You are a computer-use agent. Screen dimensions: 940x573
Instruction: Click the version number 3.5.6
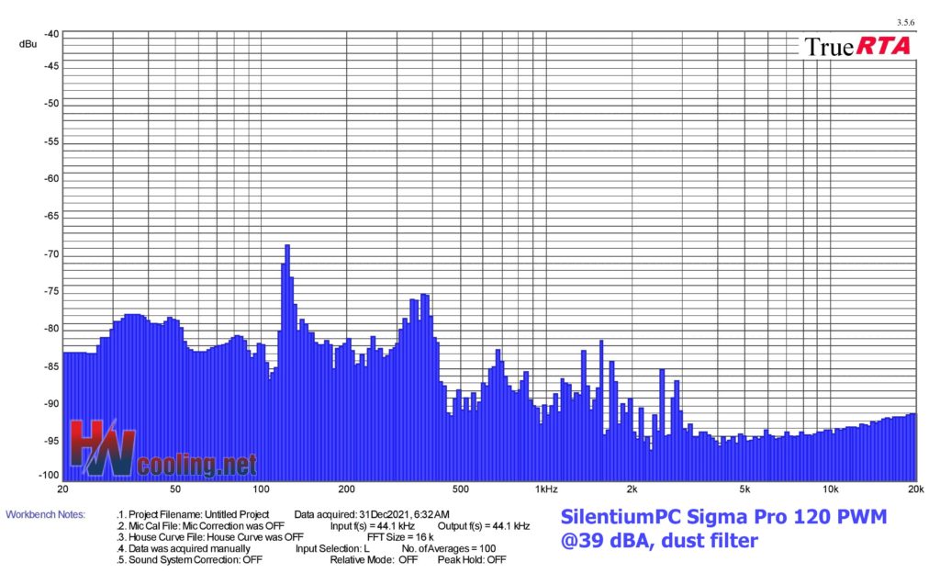[905, 23]
